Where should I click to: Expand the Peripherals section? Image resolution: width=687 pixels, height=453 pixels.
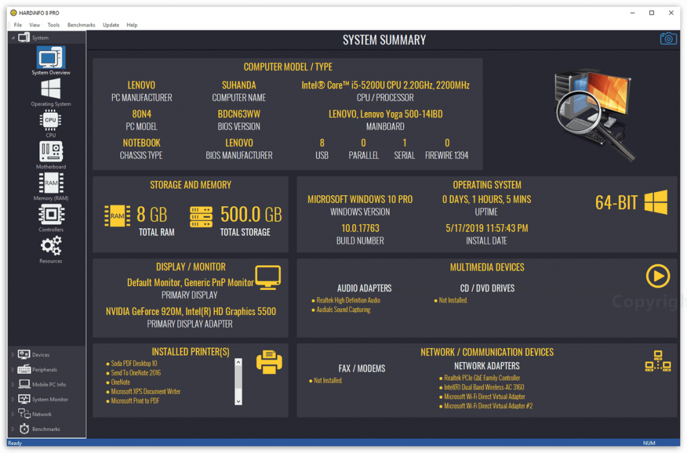13,370
